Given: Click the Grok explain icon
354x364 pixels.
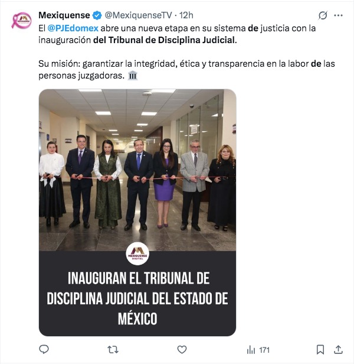Looking at the screenshot, I should (323, 15).
